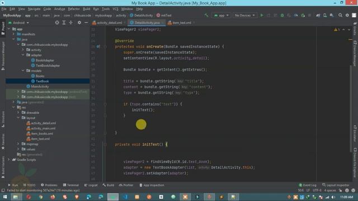Go to next highlighted error arrow
The height and width of the screenshot is (201, 358).
[349, 30]
